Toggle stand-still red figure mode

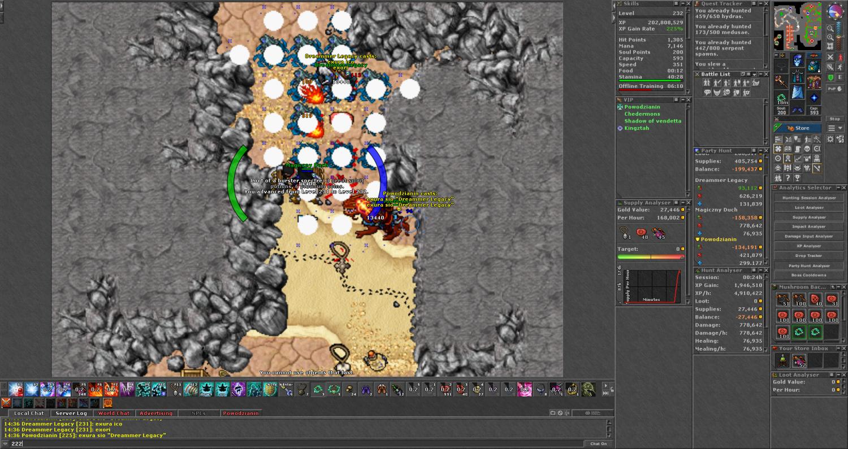click(840, 57)
